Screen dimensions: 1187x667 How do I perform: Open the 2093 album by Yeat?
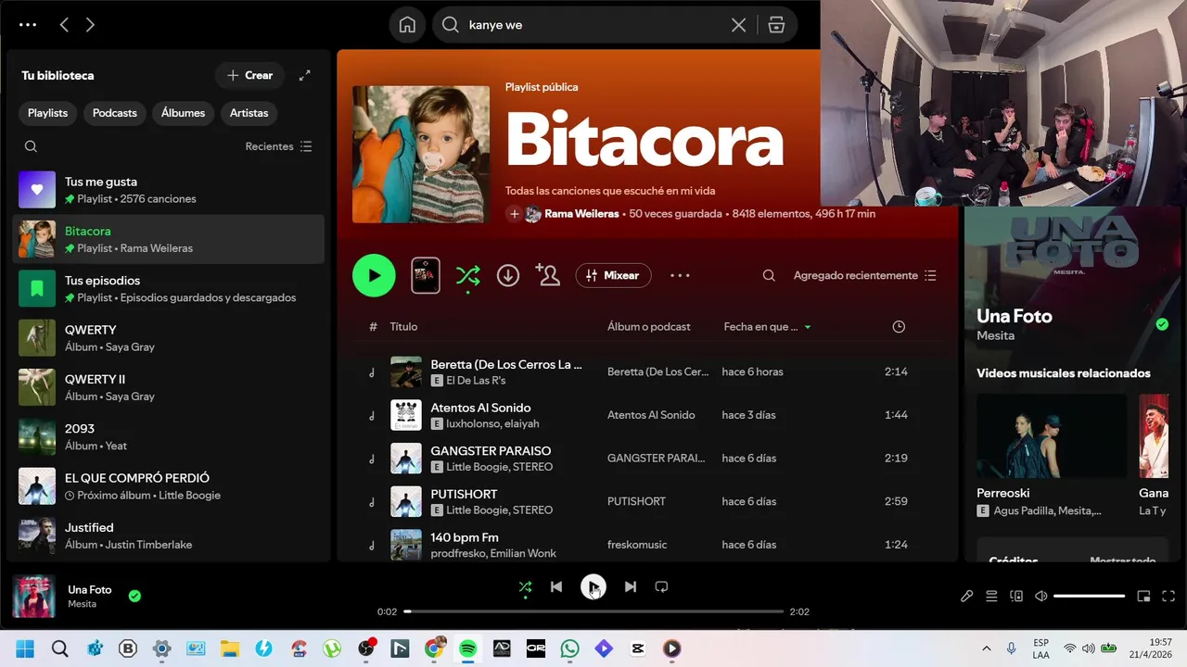(168, 436)
